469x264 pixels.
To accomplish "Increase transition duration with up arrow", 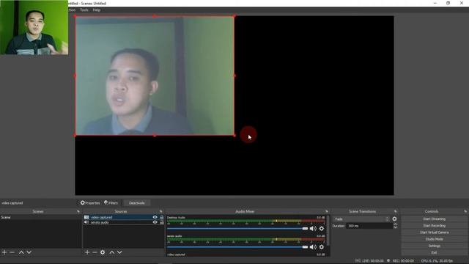I will [x=395, y=224].
